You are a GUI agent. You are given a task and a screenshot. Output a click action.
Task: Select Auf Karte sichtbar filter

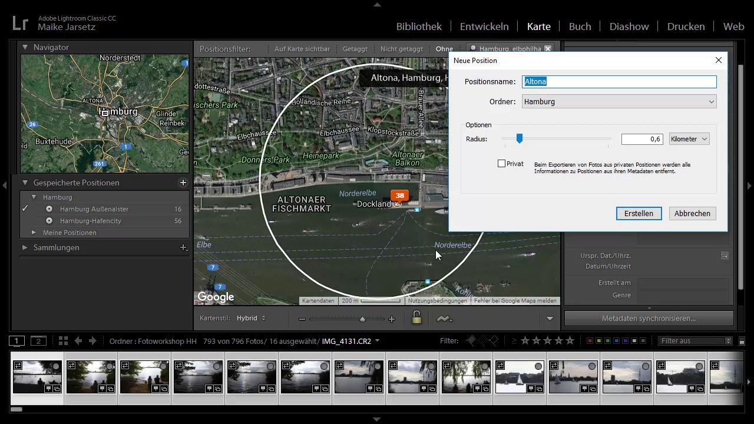302,49
